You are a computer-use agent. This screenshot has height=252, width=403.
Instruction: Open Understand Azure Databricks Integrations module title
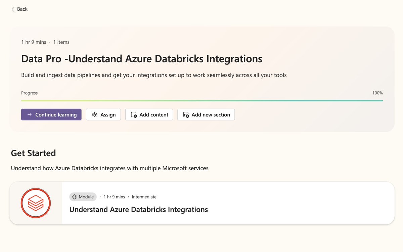(139, 210)
